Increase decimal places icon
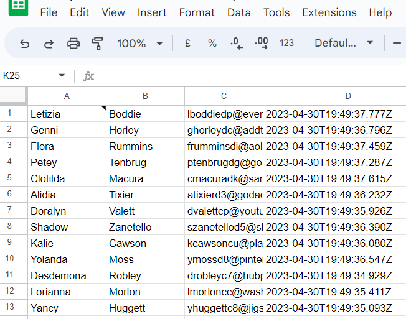Viewport: 406px width, 319px height. 262,43
